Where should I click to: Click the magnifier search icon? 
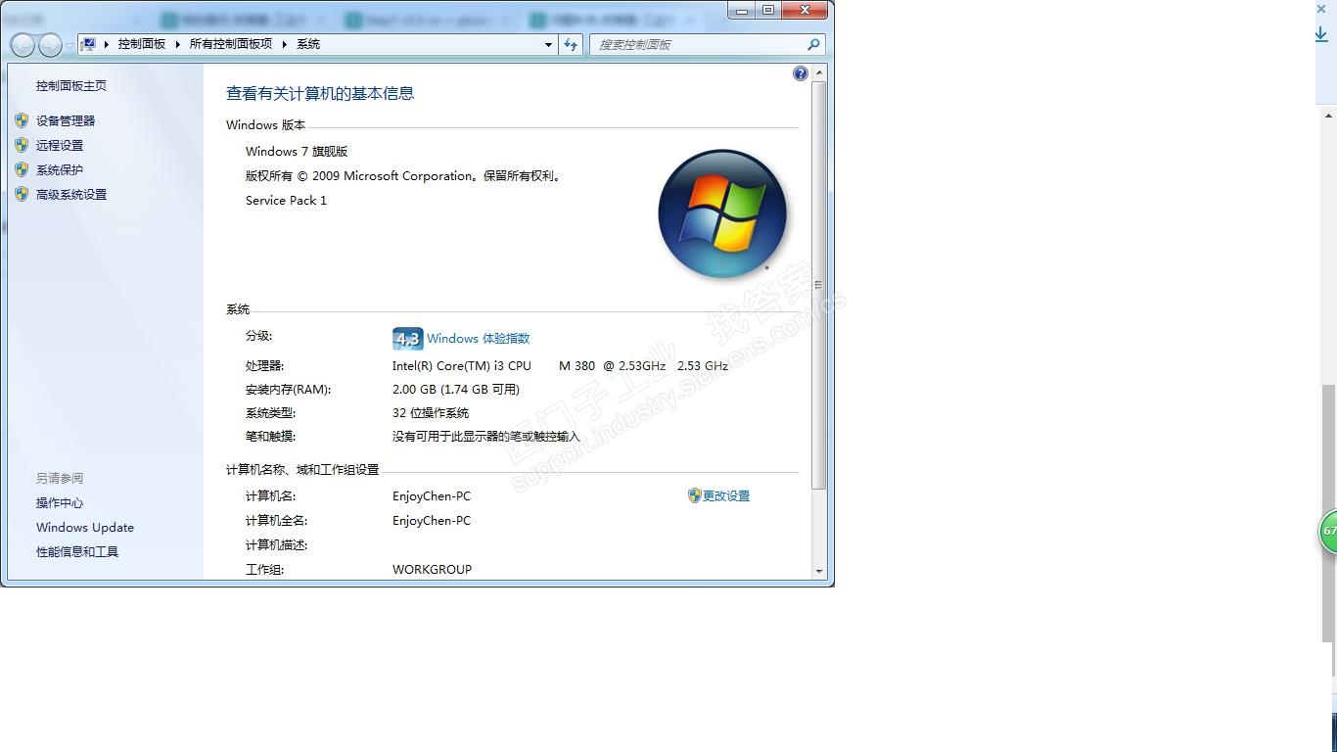click(x=813, y=44)
